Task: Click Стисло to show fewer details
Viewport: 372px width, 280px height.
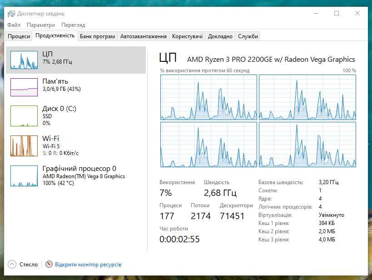Action: [x=29, y=265]
